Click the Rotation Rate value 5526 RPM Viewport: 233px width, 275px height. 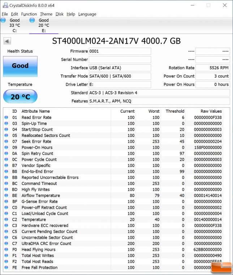[x=213, y=68]
